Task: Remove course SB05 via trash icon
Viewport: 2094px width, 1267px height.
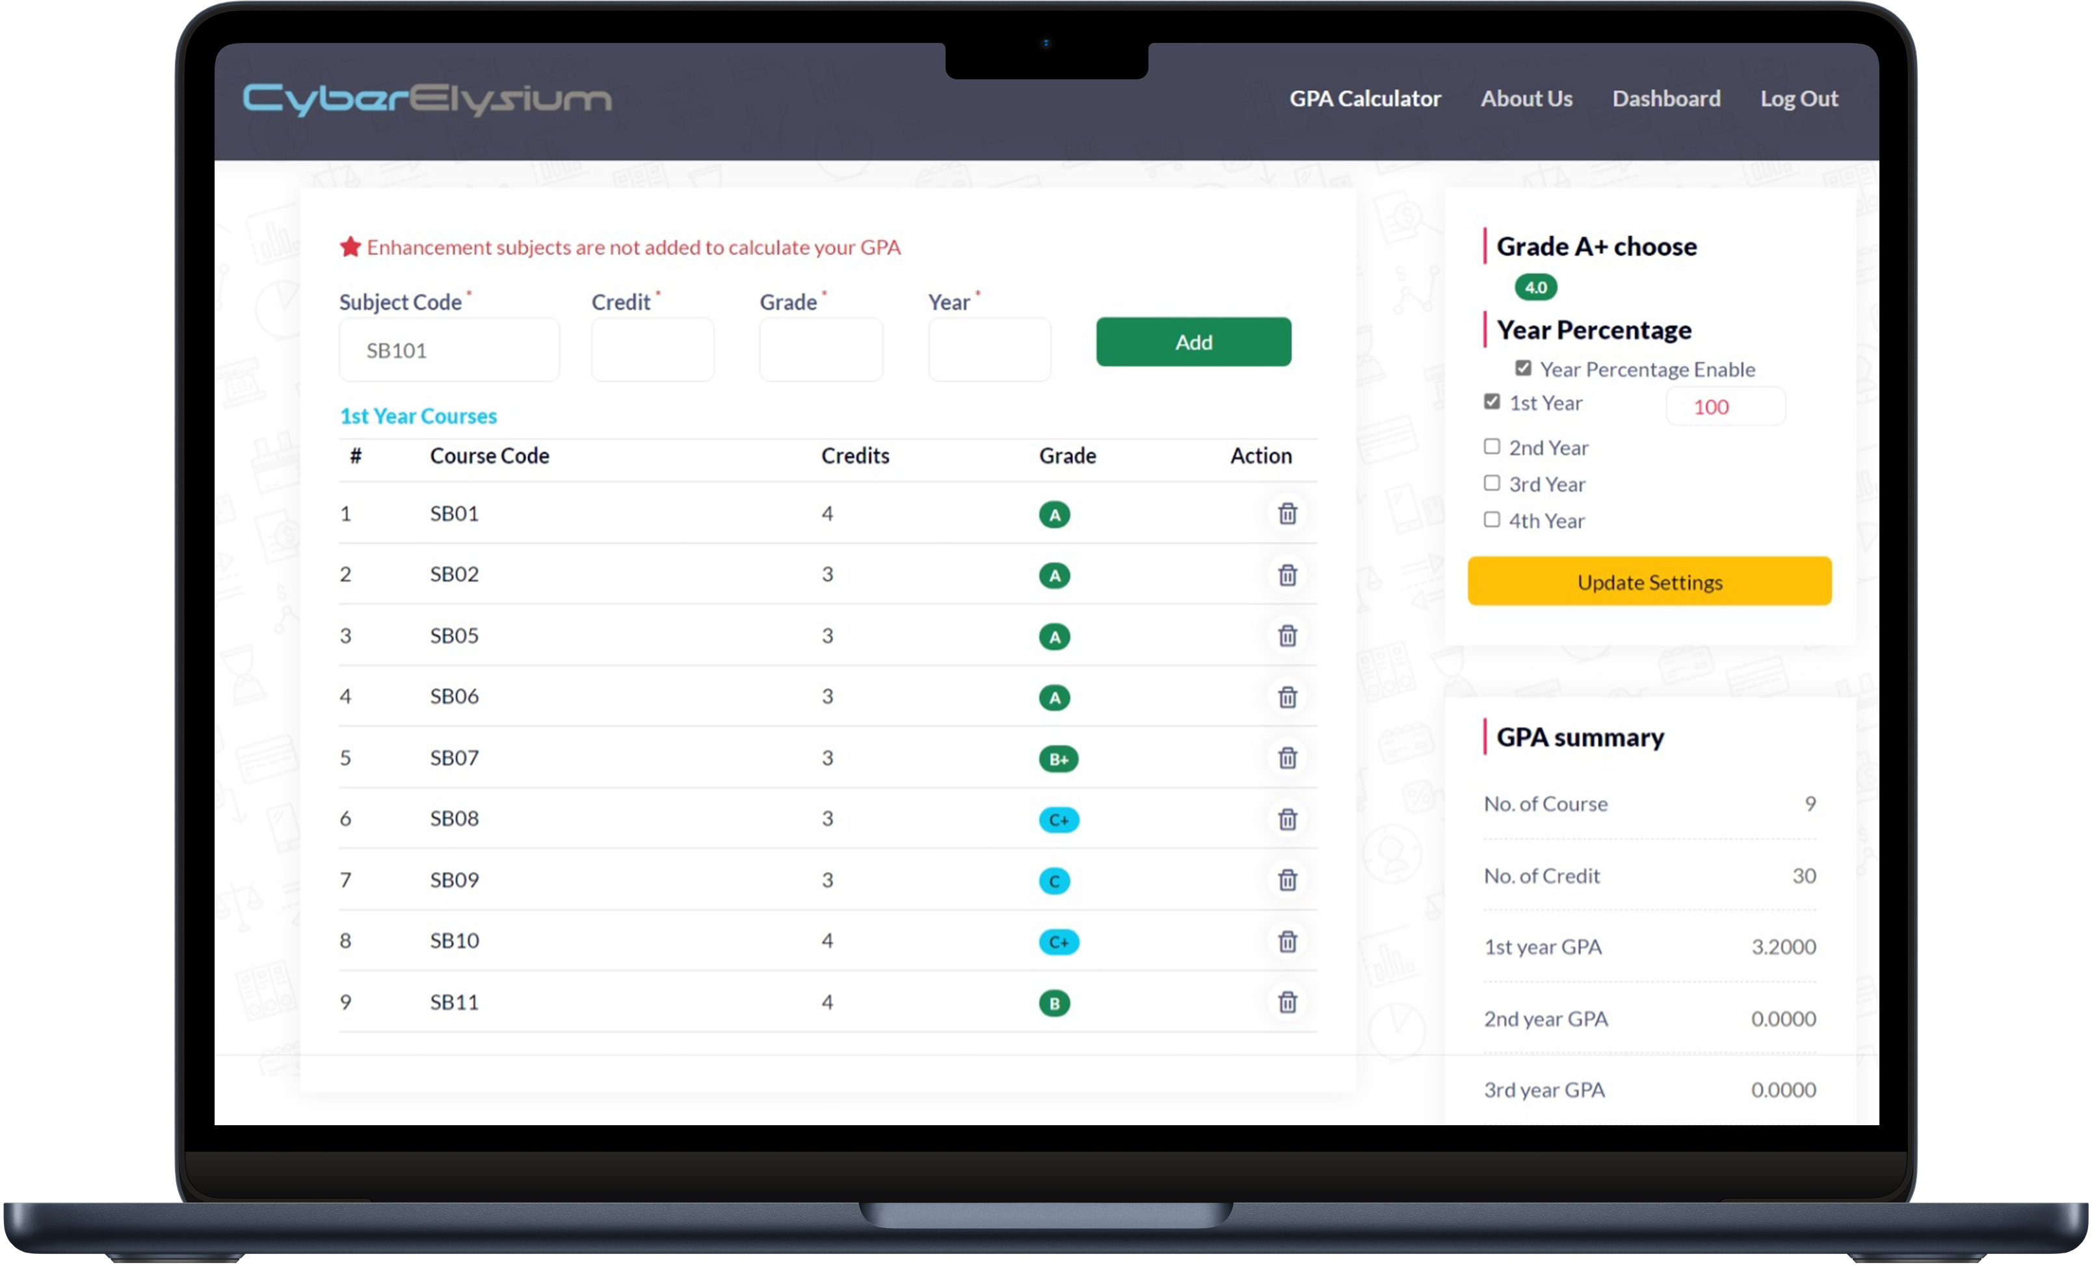Action: pos(1288,635)
